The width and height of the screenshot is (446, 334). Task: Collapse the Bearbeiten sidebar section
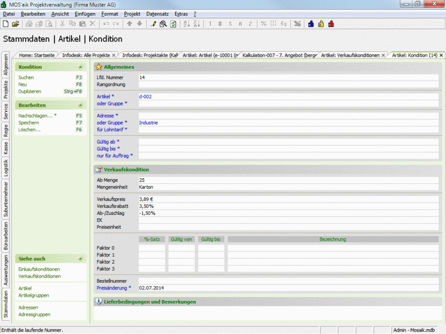tap(80, 105)
